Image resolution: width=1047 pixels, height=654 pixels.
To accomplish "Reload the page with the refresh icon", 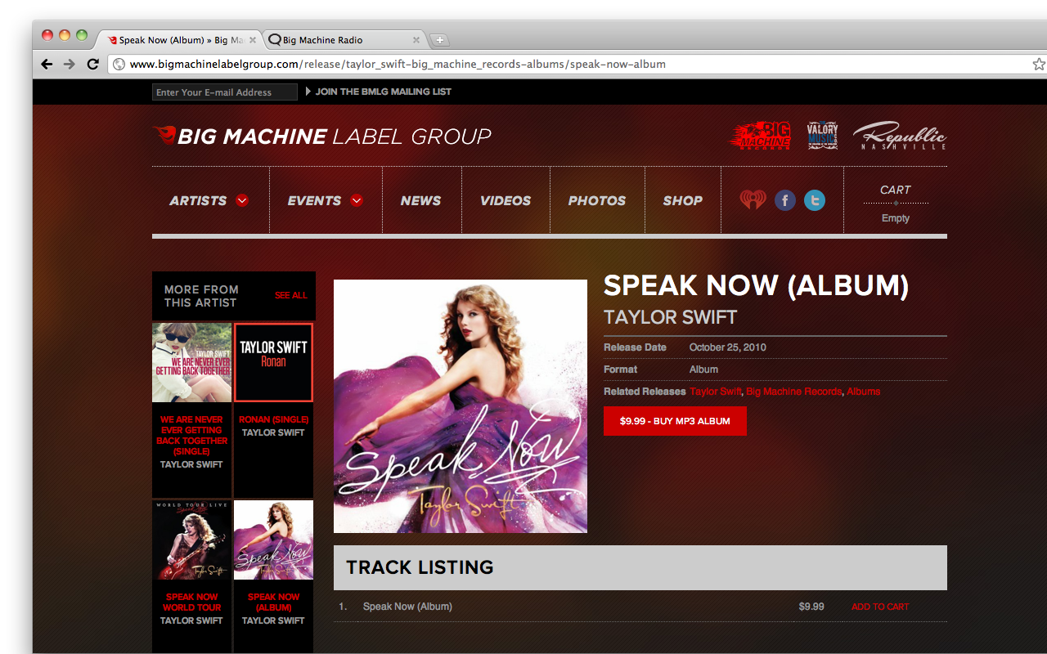I will (92, 64).
